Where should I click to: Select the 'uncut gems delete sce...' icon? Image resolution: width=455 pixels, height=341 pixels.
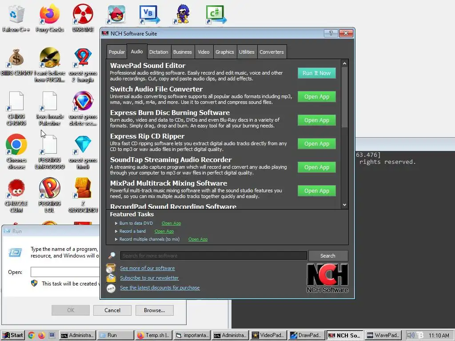coord(83,108)
